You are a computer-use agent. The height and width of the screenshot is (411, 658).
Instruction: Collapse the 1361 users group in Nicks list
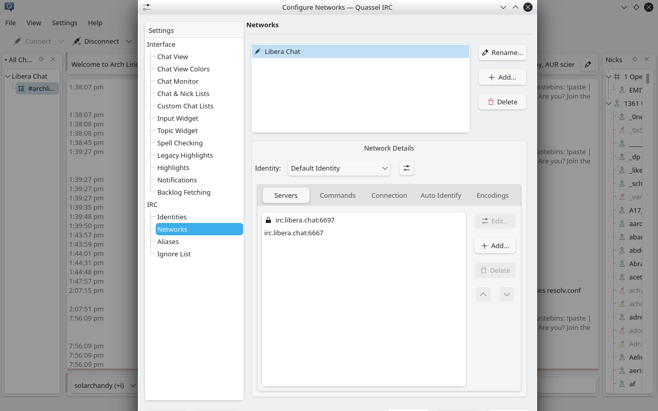(x=609, y=103)
